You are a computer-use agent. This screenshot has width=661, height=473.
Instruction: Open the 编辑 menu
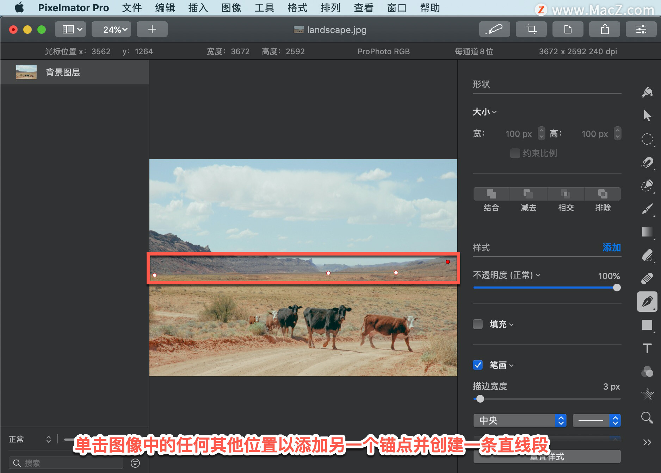click(165, 8)
